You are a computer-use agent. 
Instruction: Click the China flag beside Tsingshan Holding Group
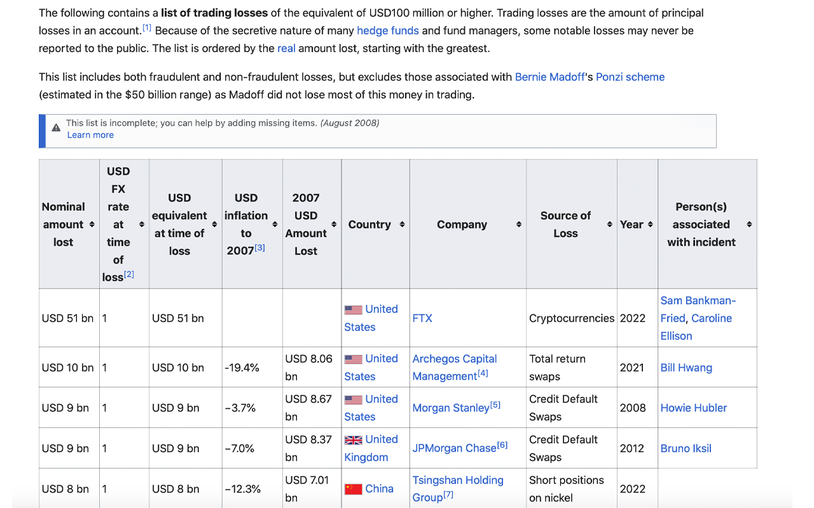354,488
